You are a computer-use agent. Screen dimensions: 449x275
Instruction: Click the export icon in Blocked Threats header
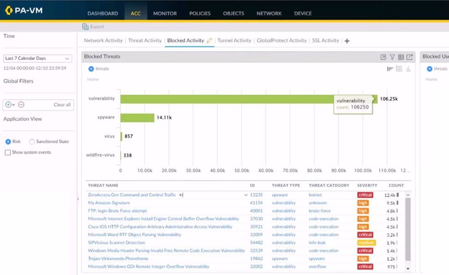[x=409, y=57]
